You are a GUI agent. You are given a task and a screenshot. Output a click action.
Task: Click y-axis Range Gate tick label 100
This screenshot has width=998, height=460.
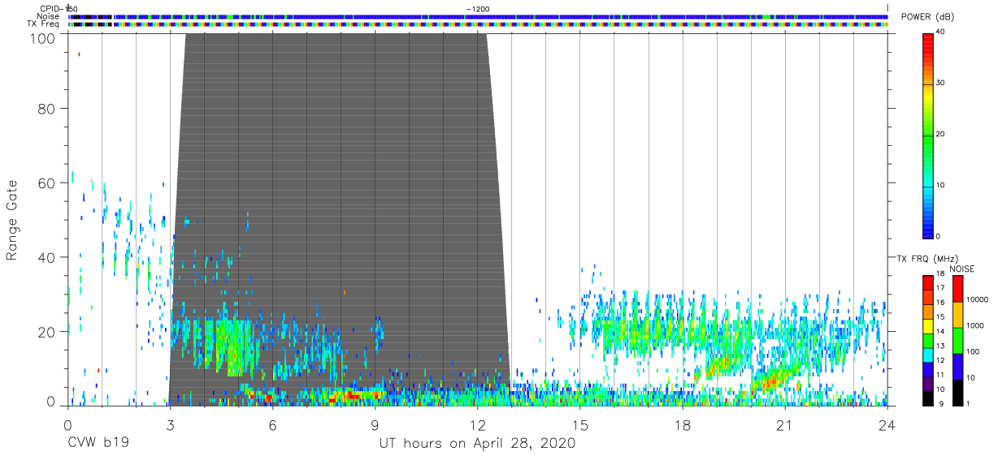pos(42,37)
